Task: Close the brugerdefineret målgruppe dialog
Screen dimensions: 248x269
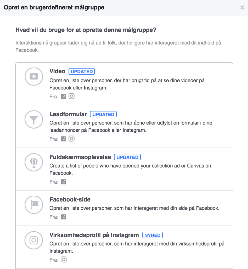Action: [x=242, y=8]
